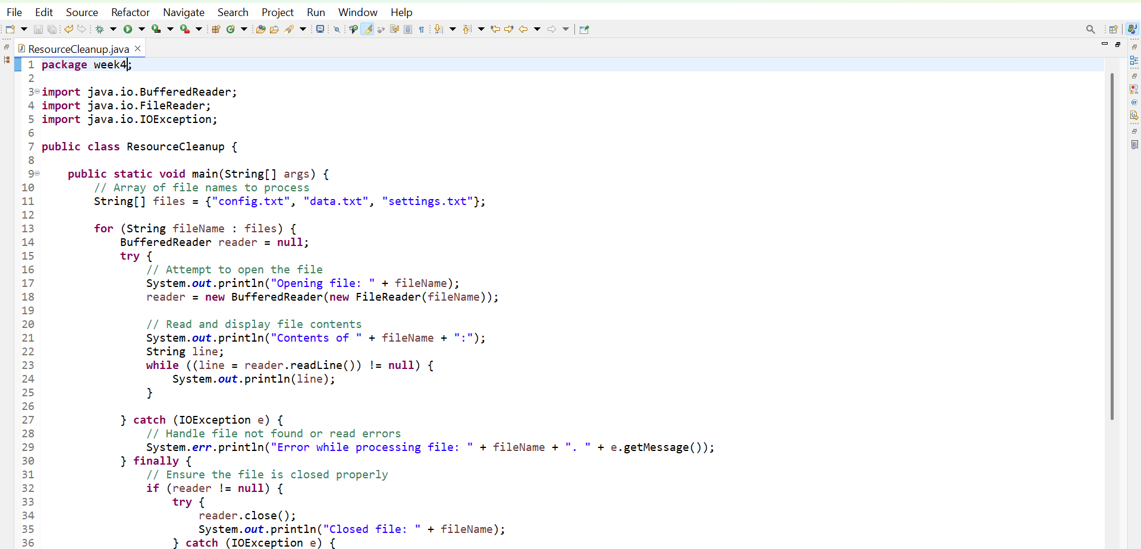Open the Next Annotation dropdown arrow
The width and height of the screenshot is (1141, 549).
point(452,29)
